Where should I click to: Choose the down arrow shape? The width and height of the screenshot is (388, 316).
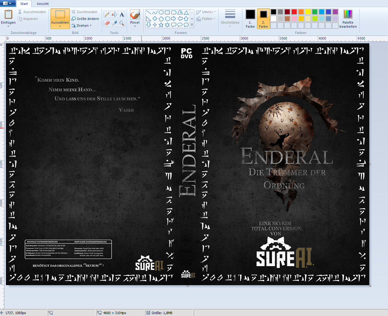149,25
